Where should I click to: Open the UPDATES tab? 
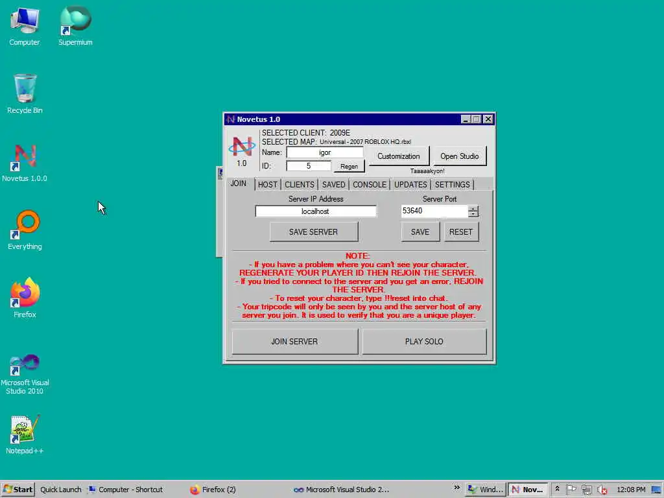coord(410,185)
